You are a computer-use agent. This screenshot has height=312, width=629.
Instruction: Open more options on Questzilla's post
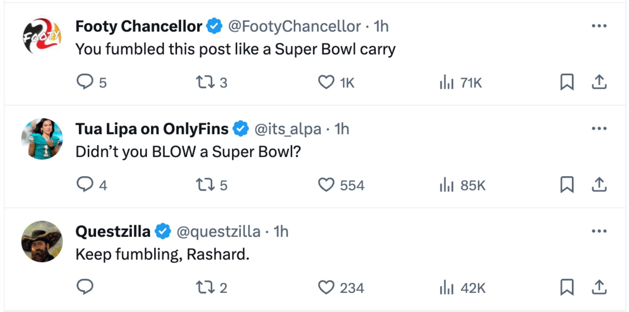click(x=599, y=231)
